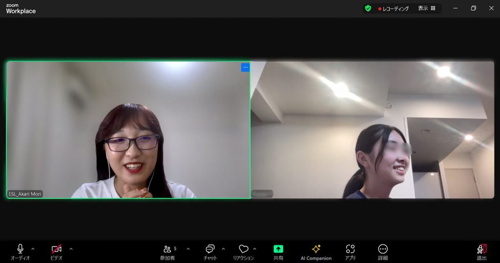Expand video options arrow beside ビデオ
The height and width of the screenshot is (263, 500).
pyautogui.click(x=71, y=249)
